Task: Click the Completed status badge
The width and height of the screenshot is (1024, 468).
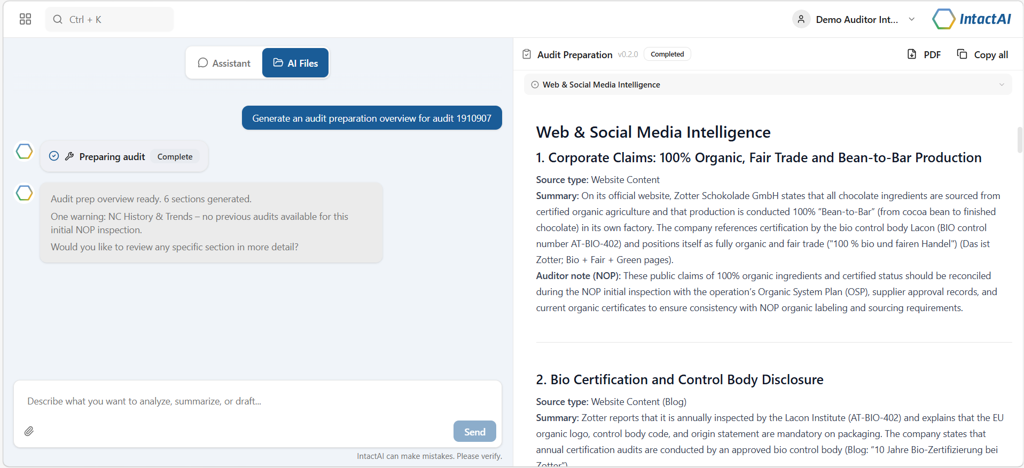Action: [667, 54]
